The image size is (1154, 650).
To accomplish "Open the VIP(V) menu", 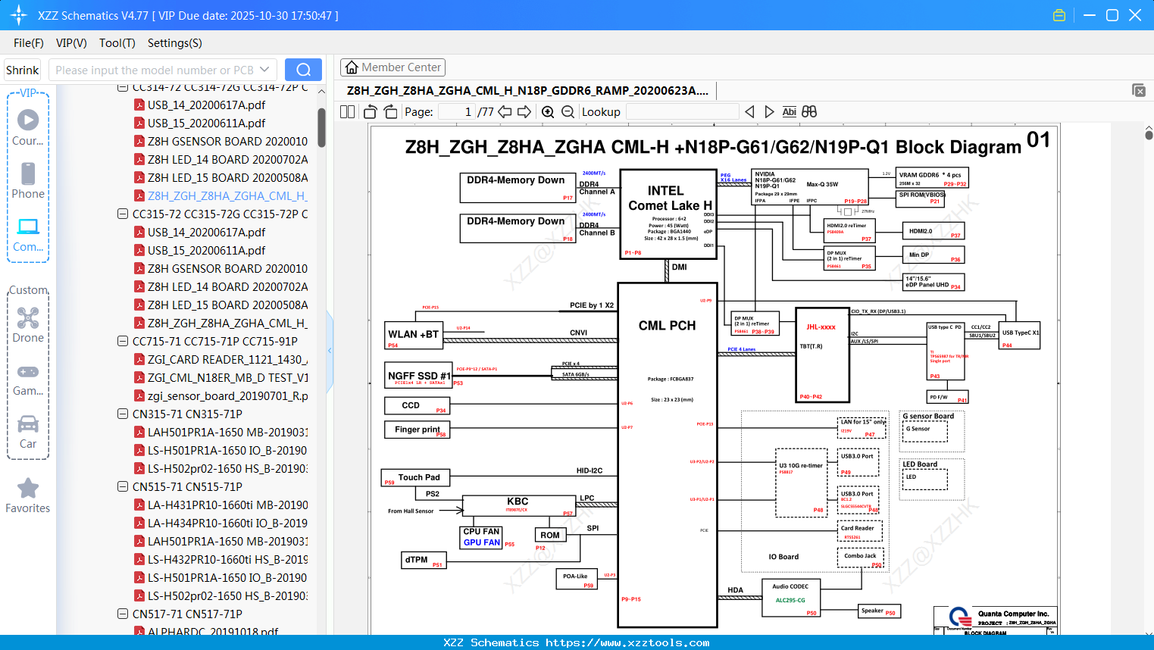I will [71, 43].
